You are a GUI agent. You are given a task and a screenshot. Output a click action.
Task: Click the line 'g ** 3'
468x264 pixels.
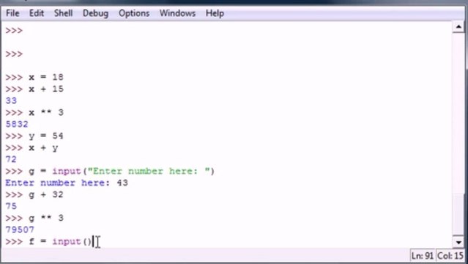(34, 218)
